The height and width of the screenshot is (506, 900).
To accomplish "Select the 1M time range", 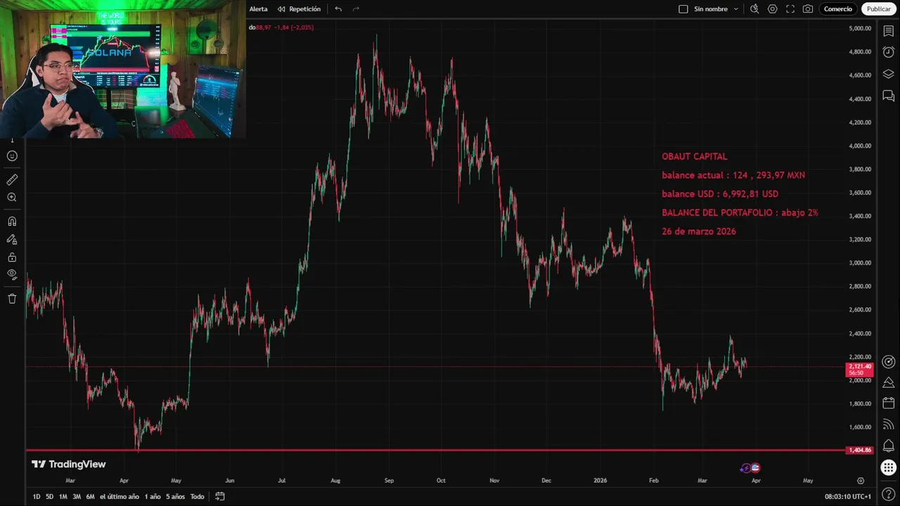I will pyautogui.click(x=63, y=497).
